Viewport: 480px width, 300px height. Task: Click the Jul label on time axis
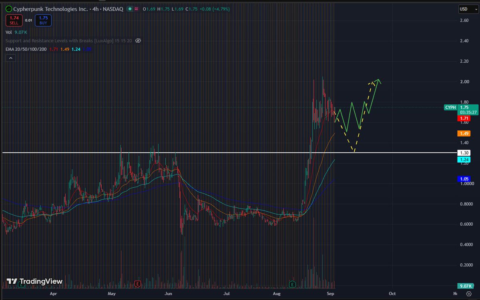coord(226,294)
